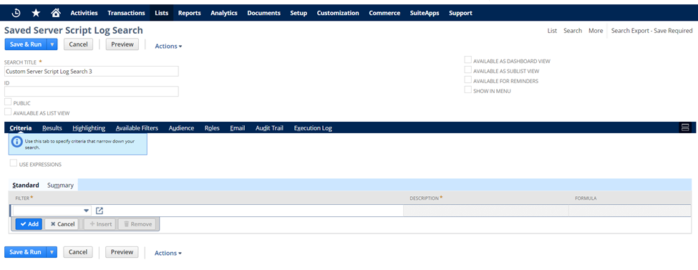Check Available as Sublist View
698x270 pixels.
(x=468, y=69)
